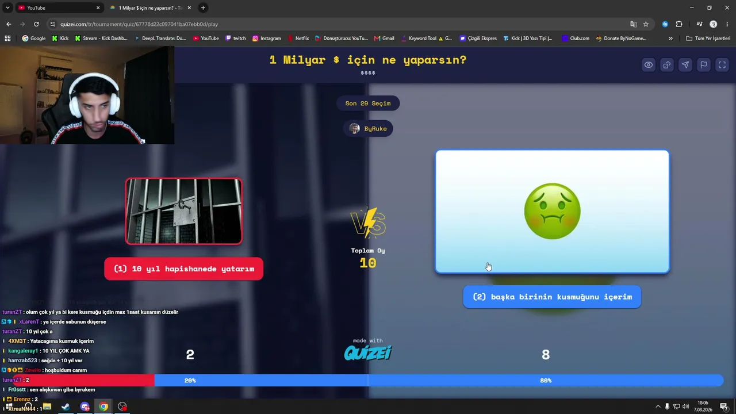Open Google Chrome from the taskbar
The width and height of the screenshot is (736, 414).
coord(103,407)
